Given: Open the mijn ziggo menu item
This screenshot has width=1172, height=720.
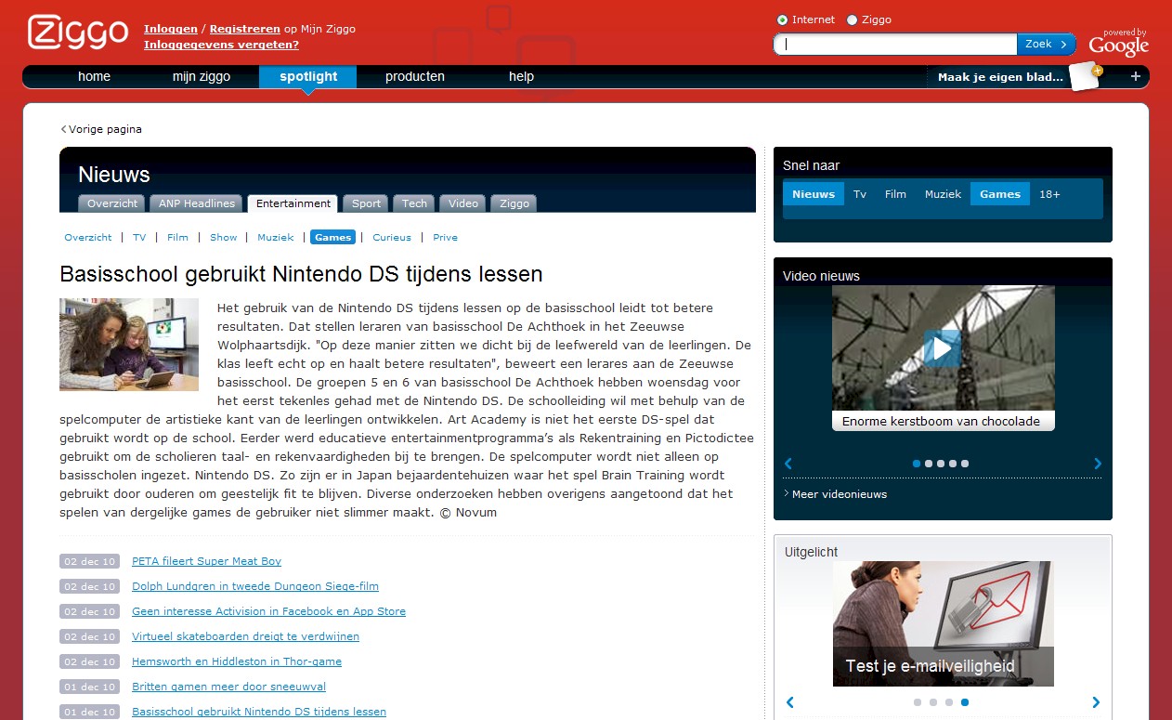Looking at the screenshot, I should coord(202,76).
